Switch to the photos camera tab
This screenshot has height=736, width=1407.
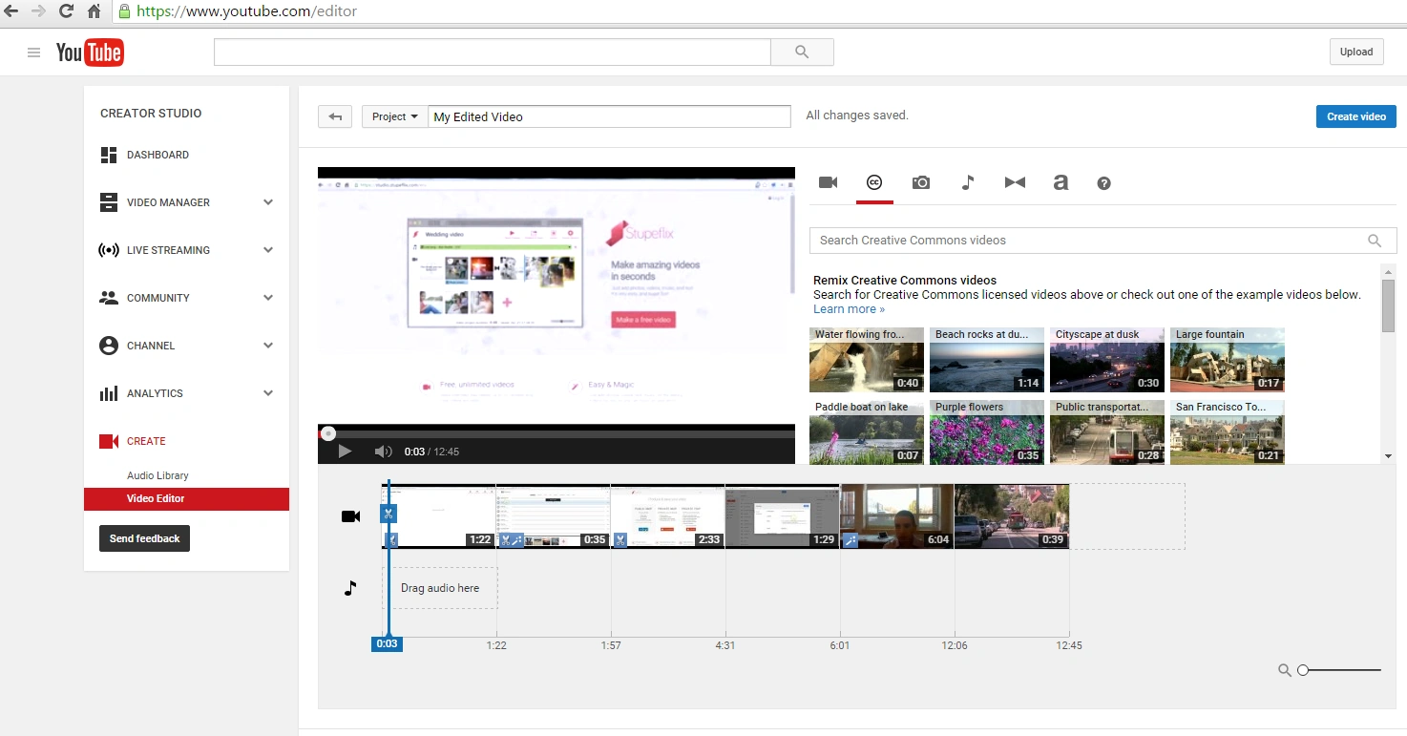pos(921,182)
